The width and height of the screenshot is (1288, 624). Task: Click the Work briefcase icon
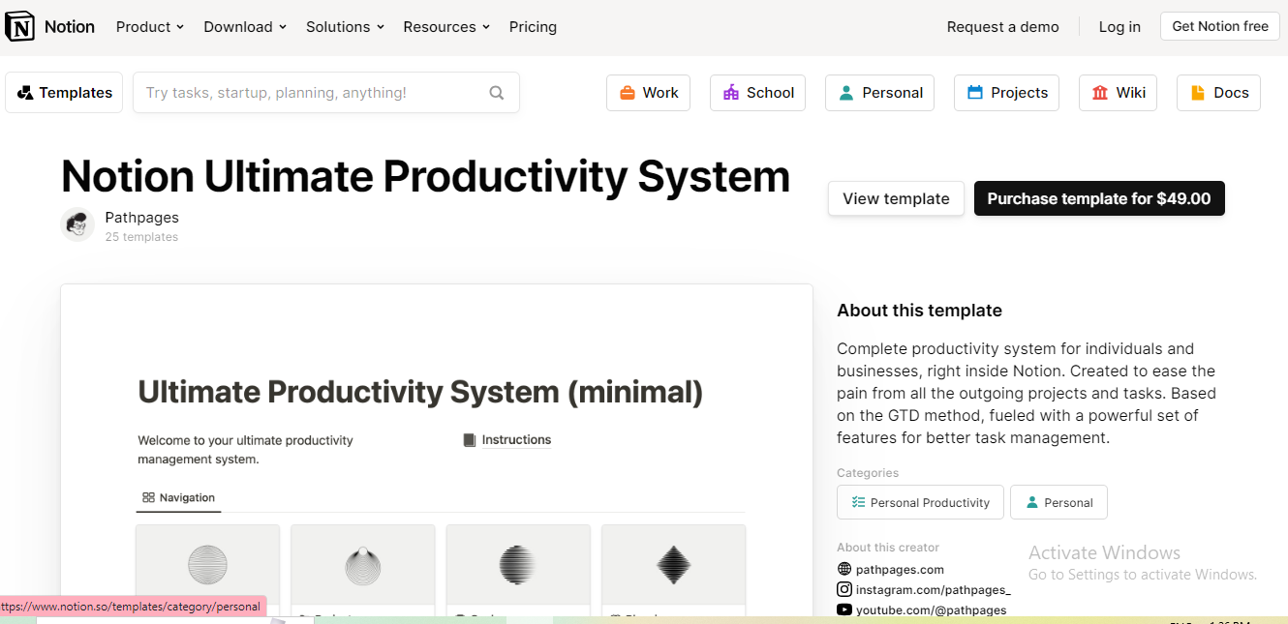pos(628,93)
